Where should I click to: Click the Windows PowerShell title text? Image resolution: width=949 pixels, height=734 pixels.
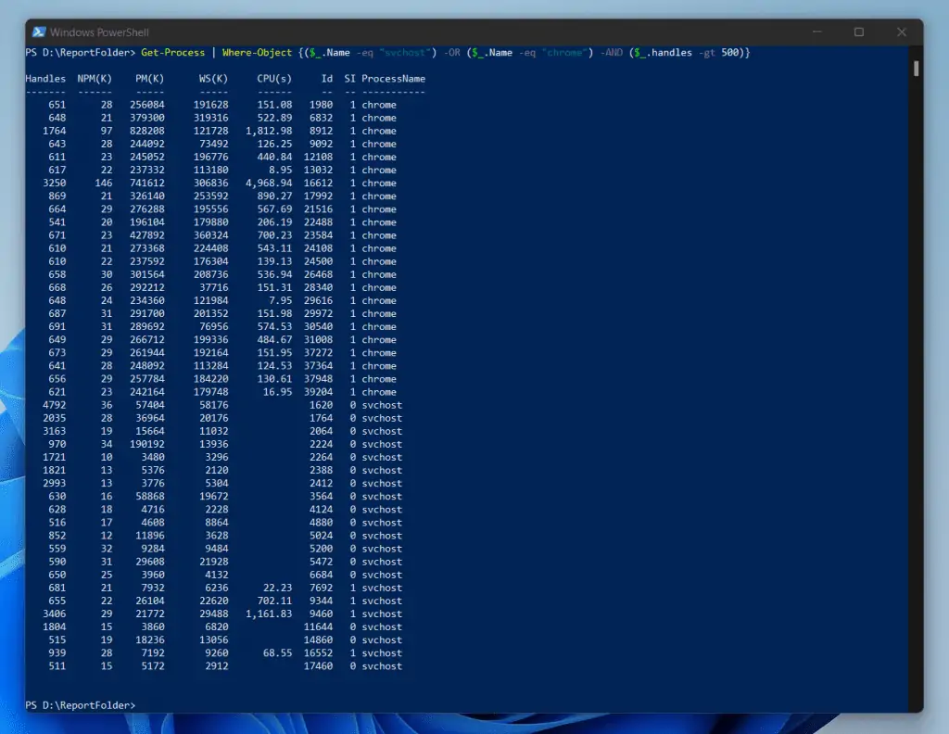[x=99, y=32]
